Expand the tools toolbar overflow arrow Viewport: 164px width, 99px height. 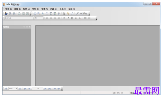[x=89, y=15]
